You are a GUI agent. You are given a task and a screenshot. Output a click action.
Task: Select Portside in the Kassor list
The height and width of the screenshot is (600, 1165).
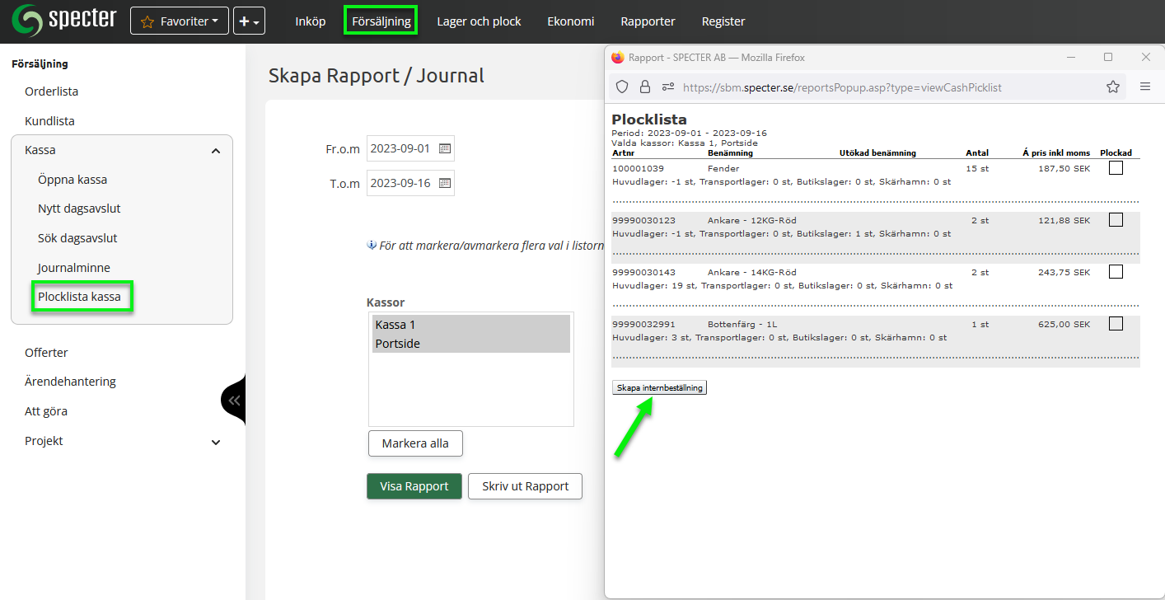(x=397, y=344)
